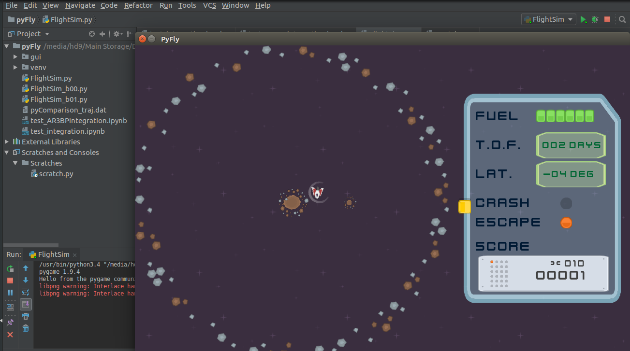
Task: Click the yellow tab on PyFly dashboard
Action: coord(464,207)
